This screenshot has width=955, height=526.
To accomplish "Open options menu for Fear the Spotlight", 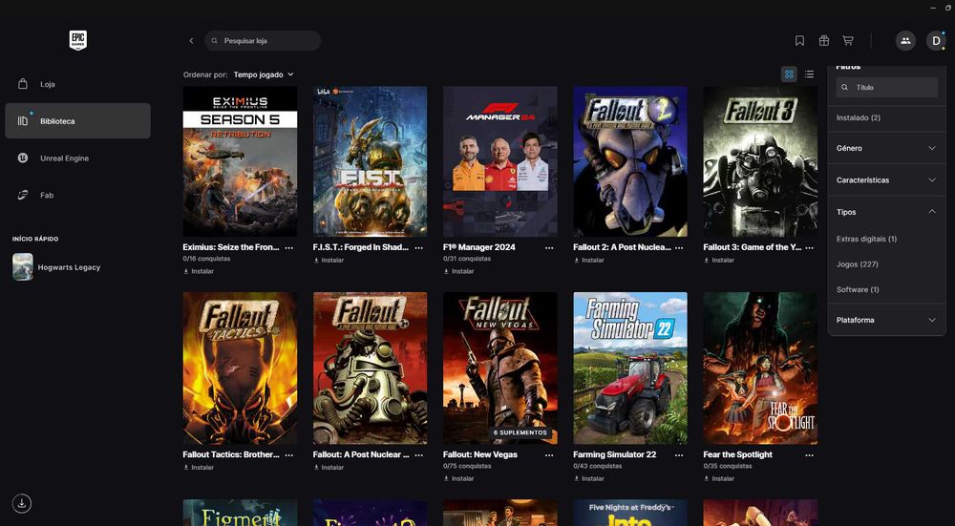I will (x=810, y=454).
